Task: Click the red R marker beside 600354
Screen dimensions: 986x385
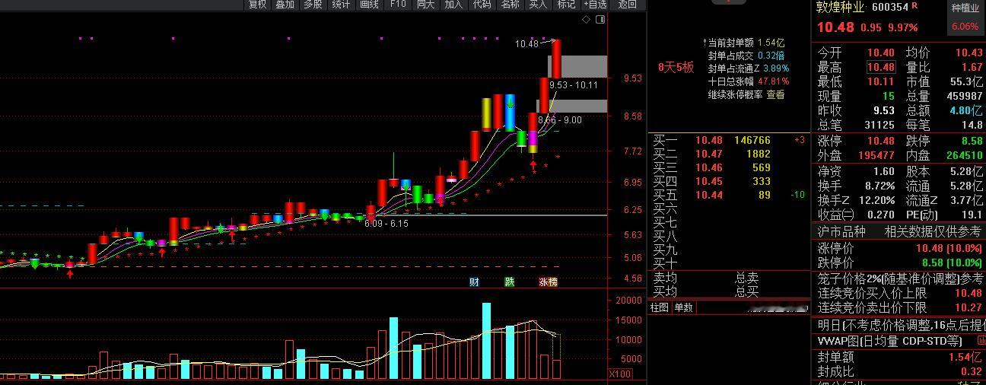Action: pyautogui.click(x=914, y=6)
